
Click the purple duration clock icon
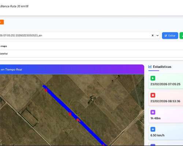coord(153,112)
